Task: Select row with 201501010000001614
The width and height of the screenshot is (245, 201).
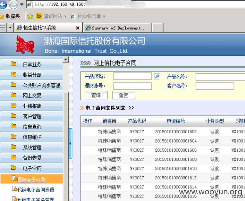Action: 163,187
